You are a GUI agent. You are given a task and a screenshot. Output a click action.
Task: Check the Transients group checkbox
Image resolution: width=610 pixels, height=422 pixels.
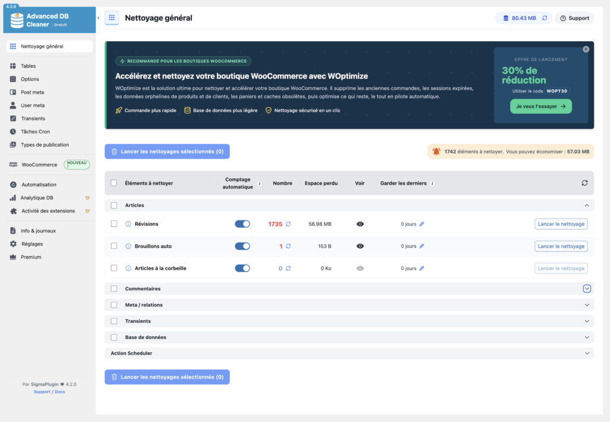(114, 321)
